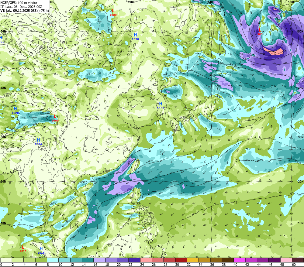
Task: Click the 50N latitude label on left edge
Action: coord(3,31)
